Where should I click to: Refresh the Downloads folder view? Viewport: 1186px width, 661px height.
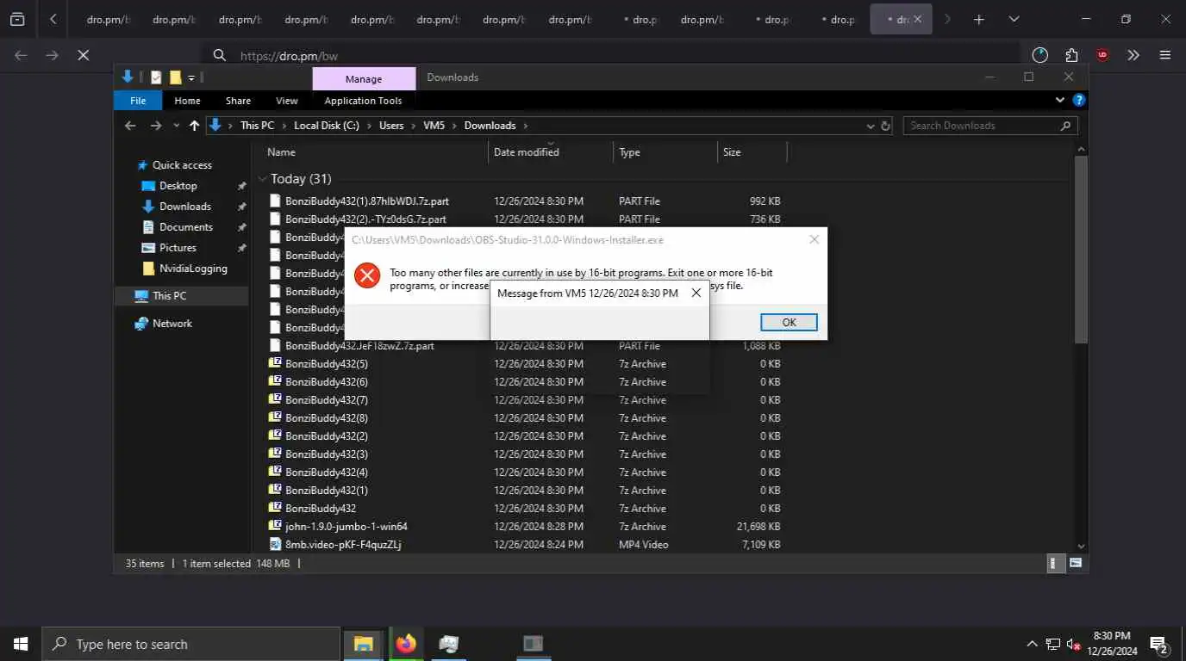point(885,126)
